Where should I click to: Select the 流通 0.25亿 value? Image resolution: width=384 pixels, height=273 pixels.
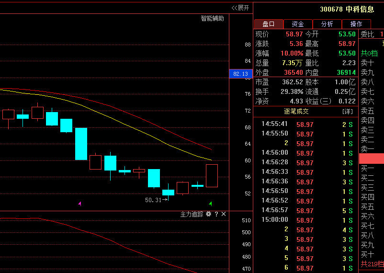345,91
